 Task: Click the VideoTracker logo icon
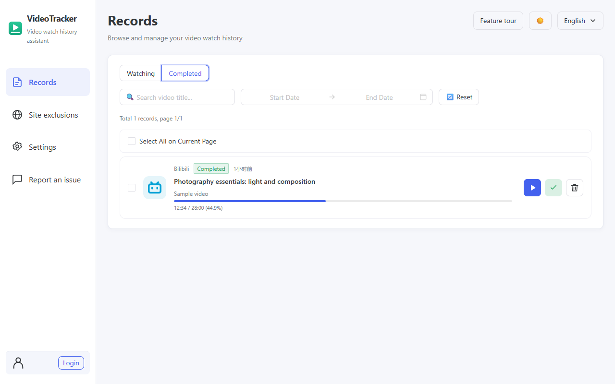pos(15,28)
